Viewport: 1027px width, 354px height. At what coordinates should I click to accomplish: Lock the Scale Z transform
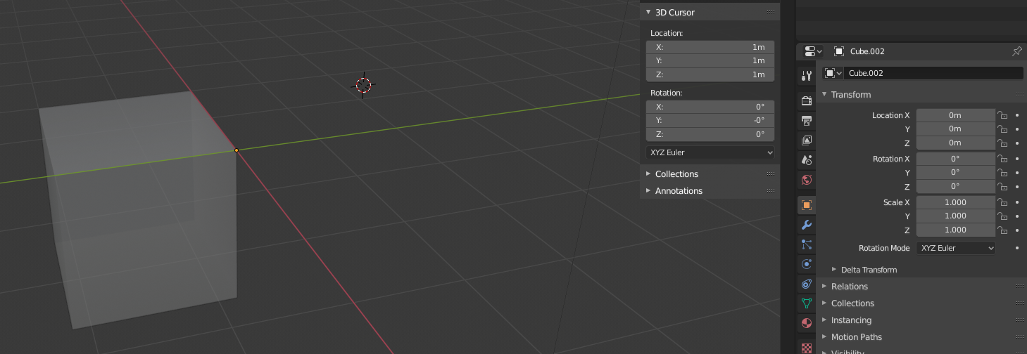click(x=1002, y=230)
